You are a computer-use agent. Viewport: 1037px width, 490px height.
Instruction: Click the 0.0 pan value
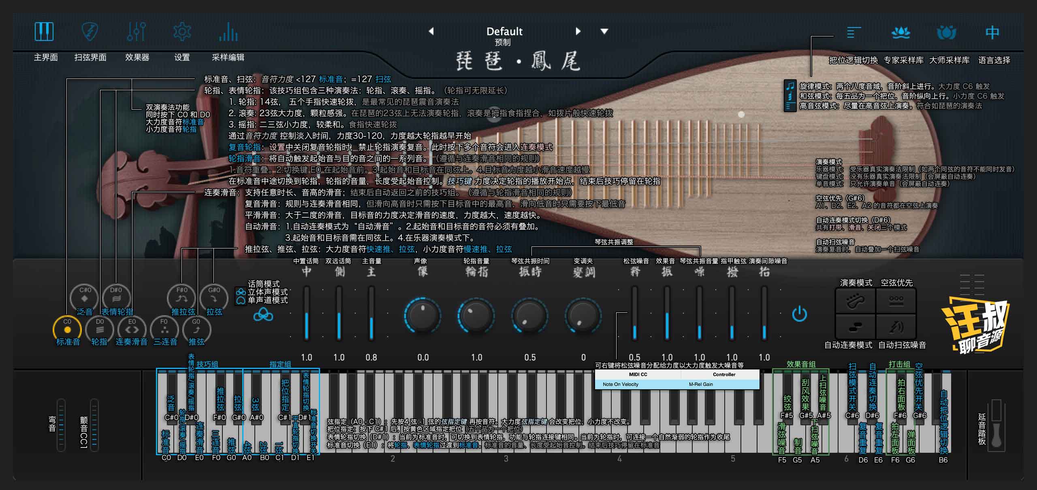click(423, 357)
